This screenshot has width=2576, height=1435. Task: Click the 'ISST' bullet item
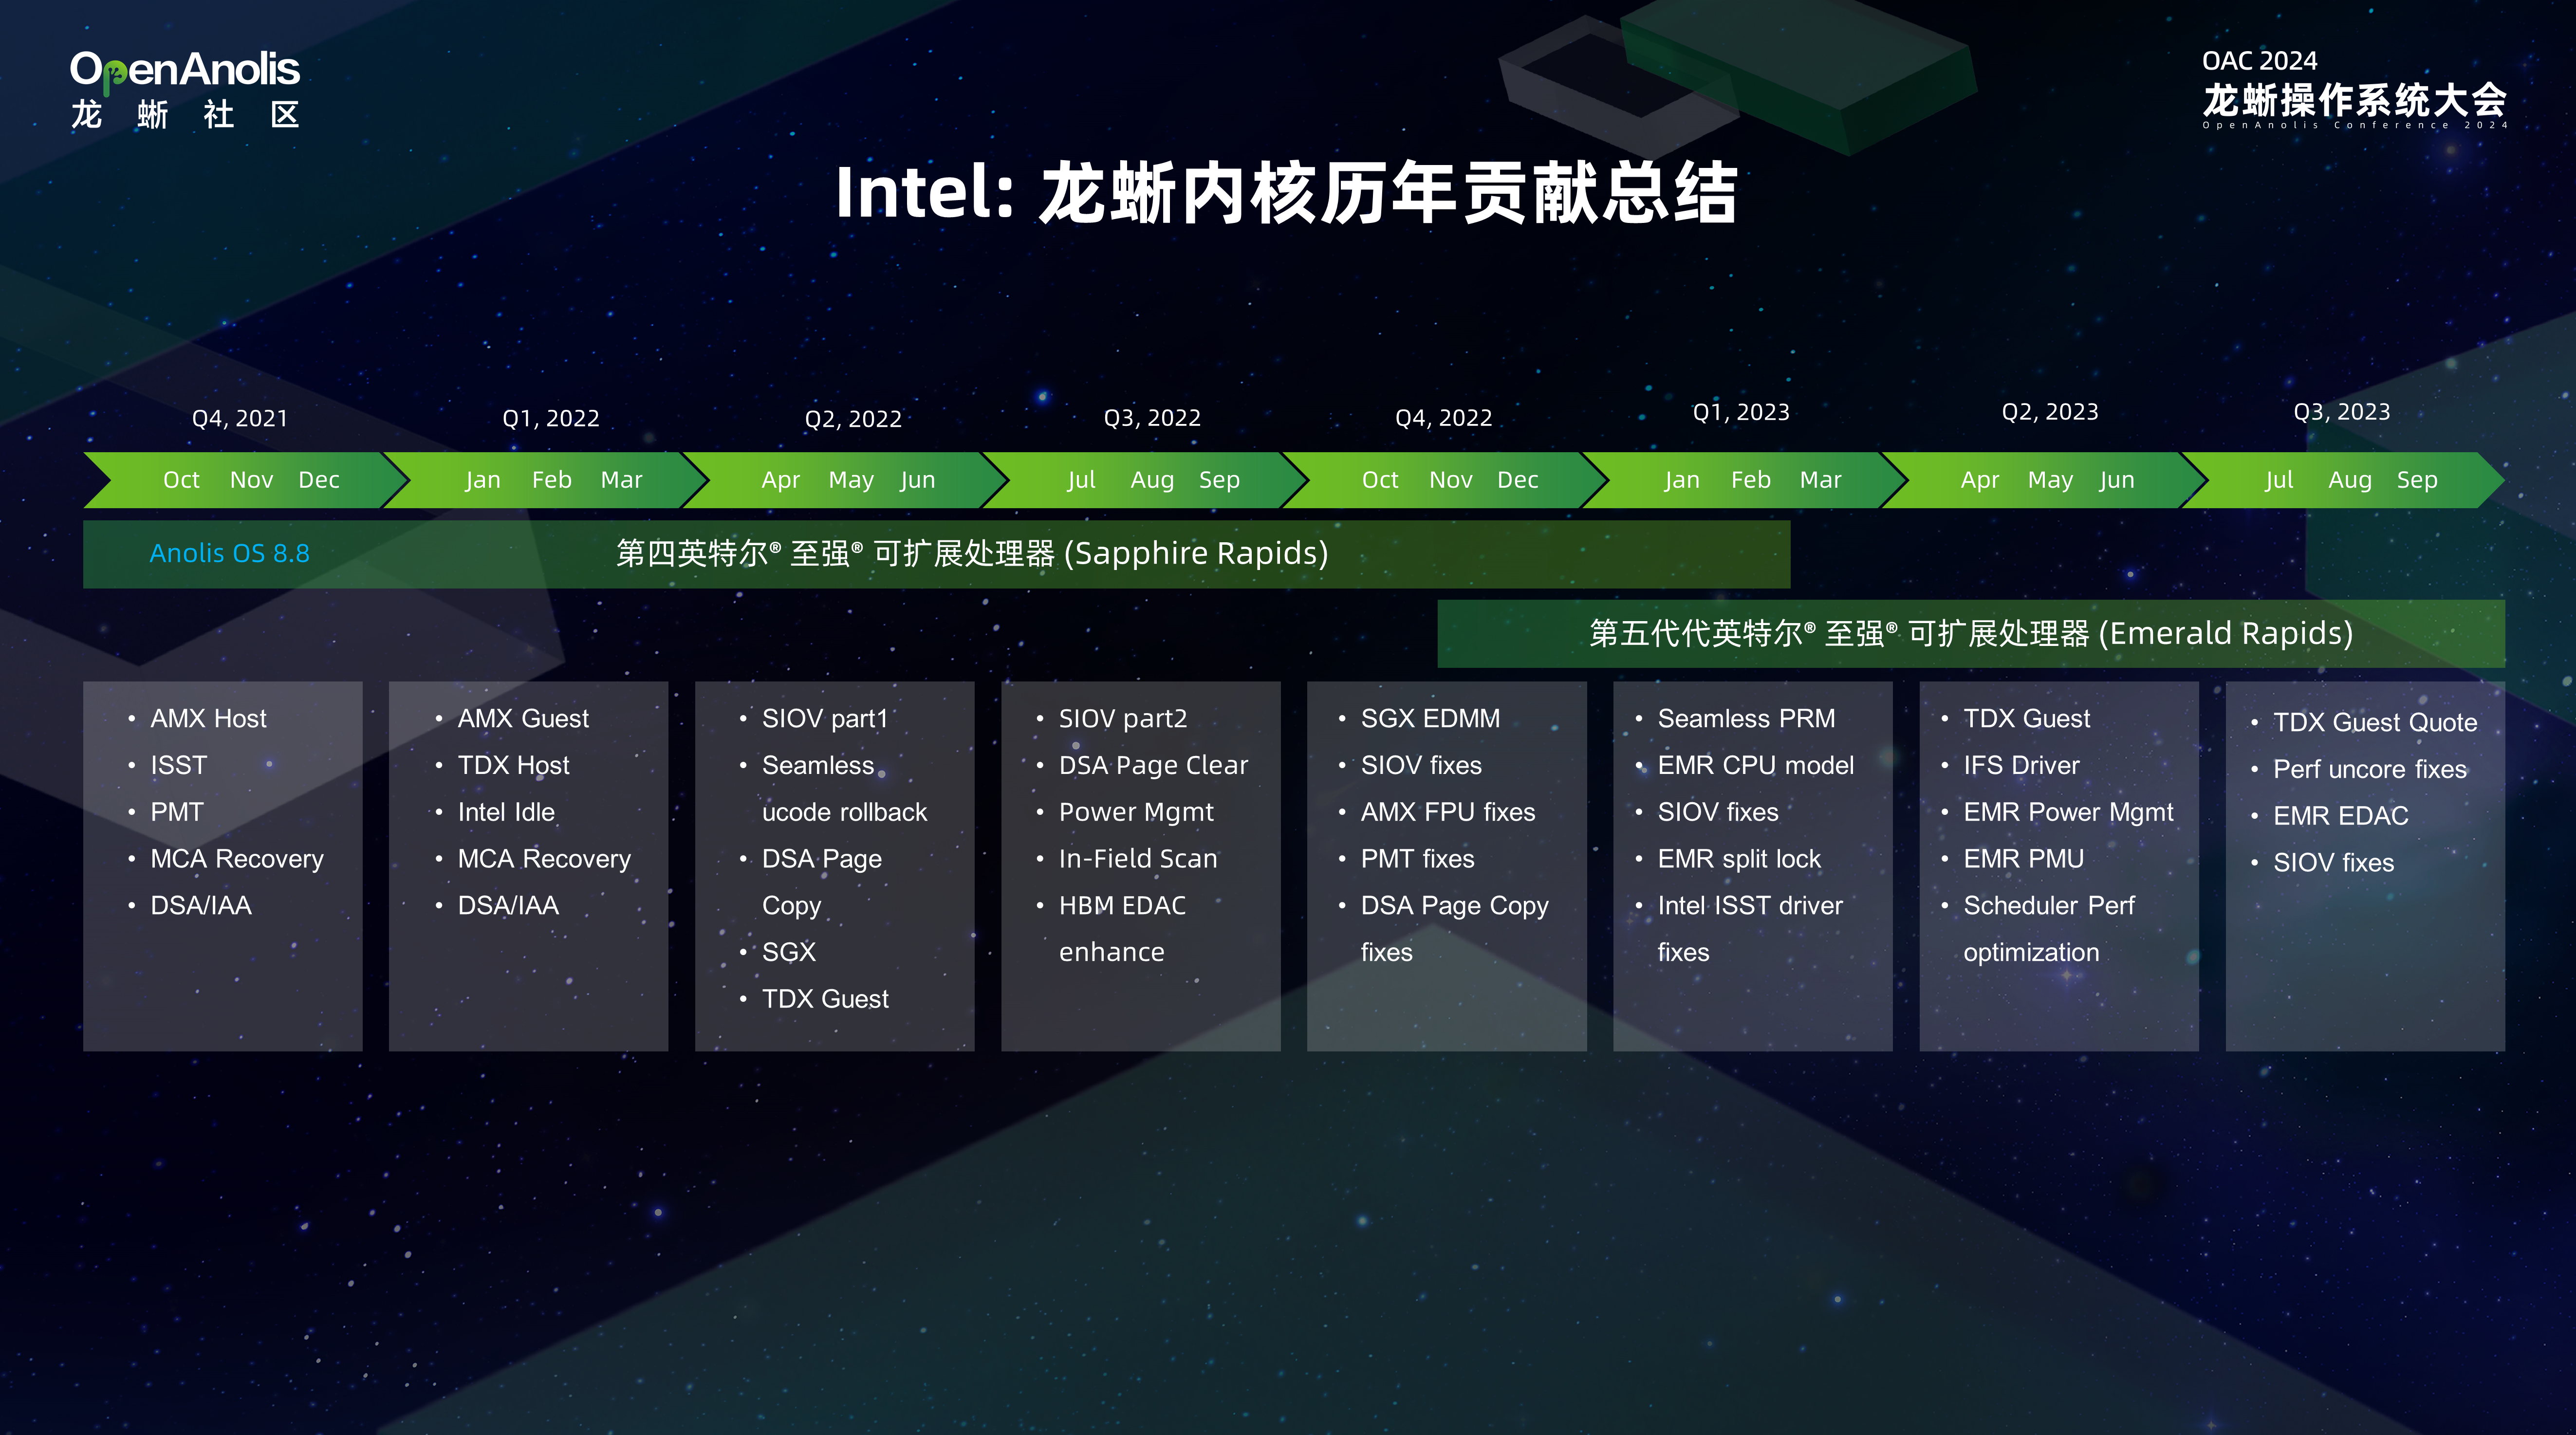(178, 765)
